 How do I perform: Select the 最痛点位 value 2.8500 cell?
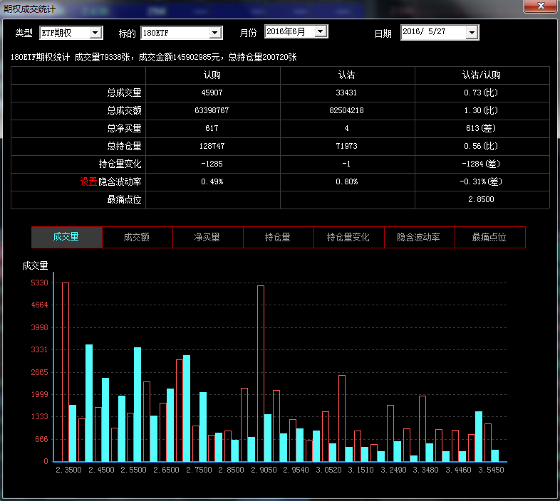482,200
